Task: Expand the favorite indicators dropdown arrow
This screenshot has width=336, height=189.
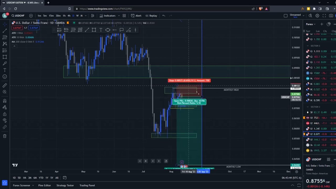Action: tap(119, 16)
